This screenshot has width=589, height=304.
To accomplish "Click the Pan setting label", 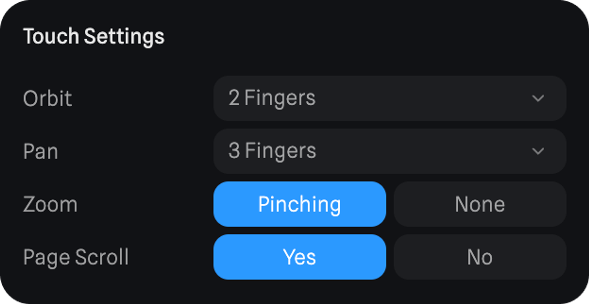I will point(41,151).
